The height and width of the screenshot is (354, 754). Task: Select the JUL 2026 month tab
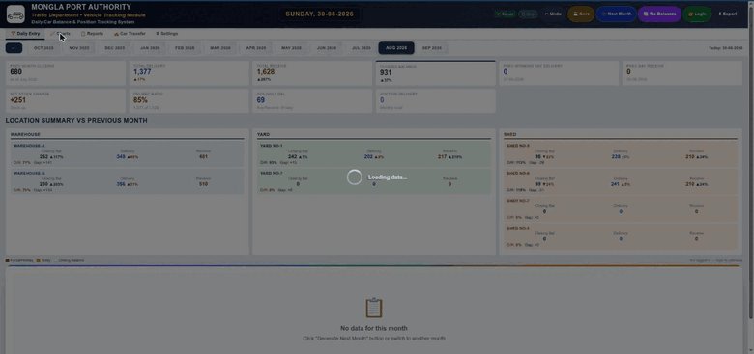click(362, 48)
